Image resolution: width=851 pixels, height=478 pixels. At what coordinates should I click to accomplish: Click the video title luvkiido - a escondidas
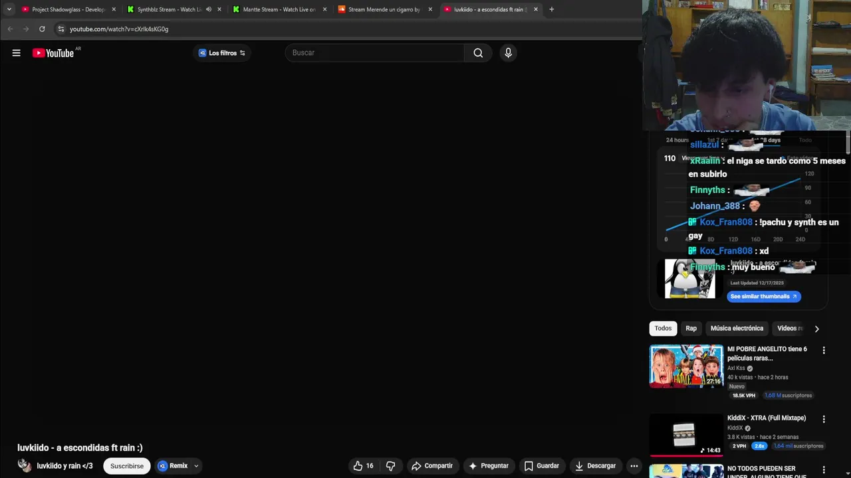pos(80,448)
